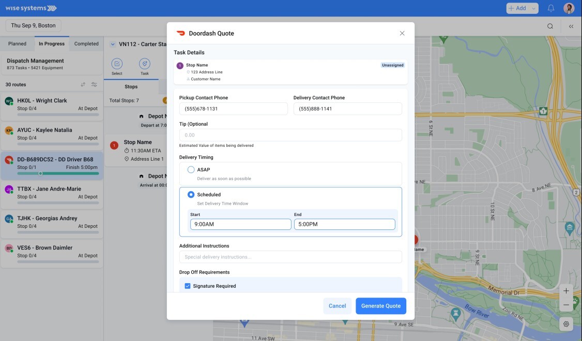Open Dispatch Management card
Image resolution: width=582 pixels, height=341 pixels.
tap(52, 64)
